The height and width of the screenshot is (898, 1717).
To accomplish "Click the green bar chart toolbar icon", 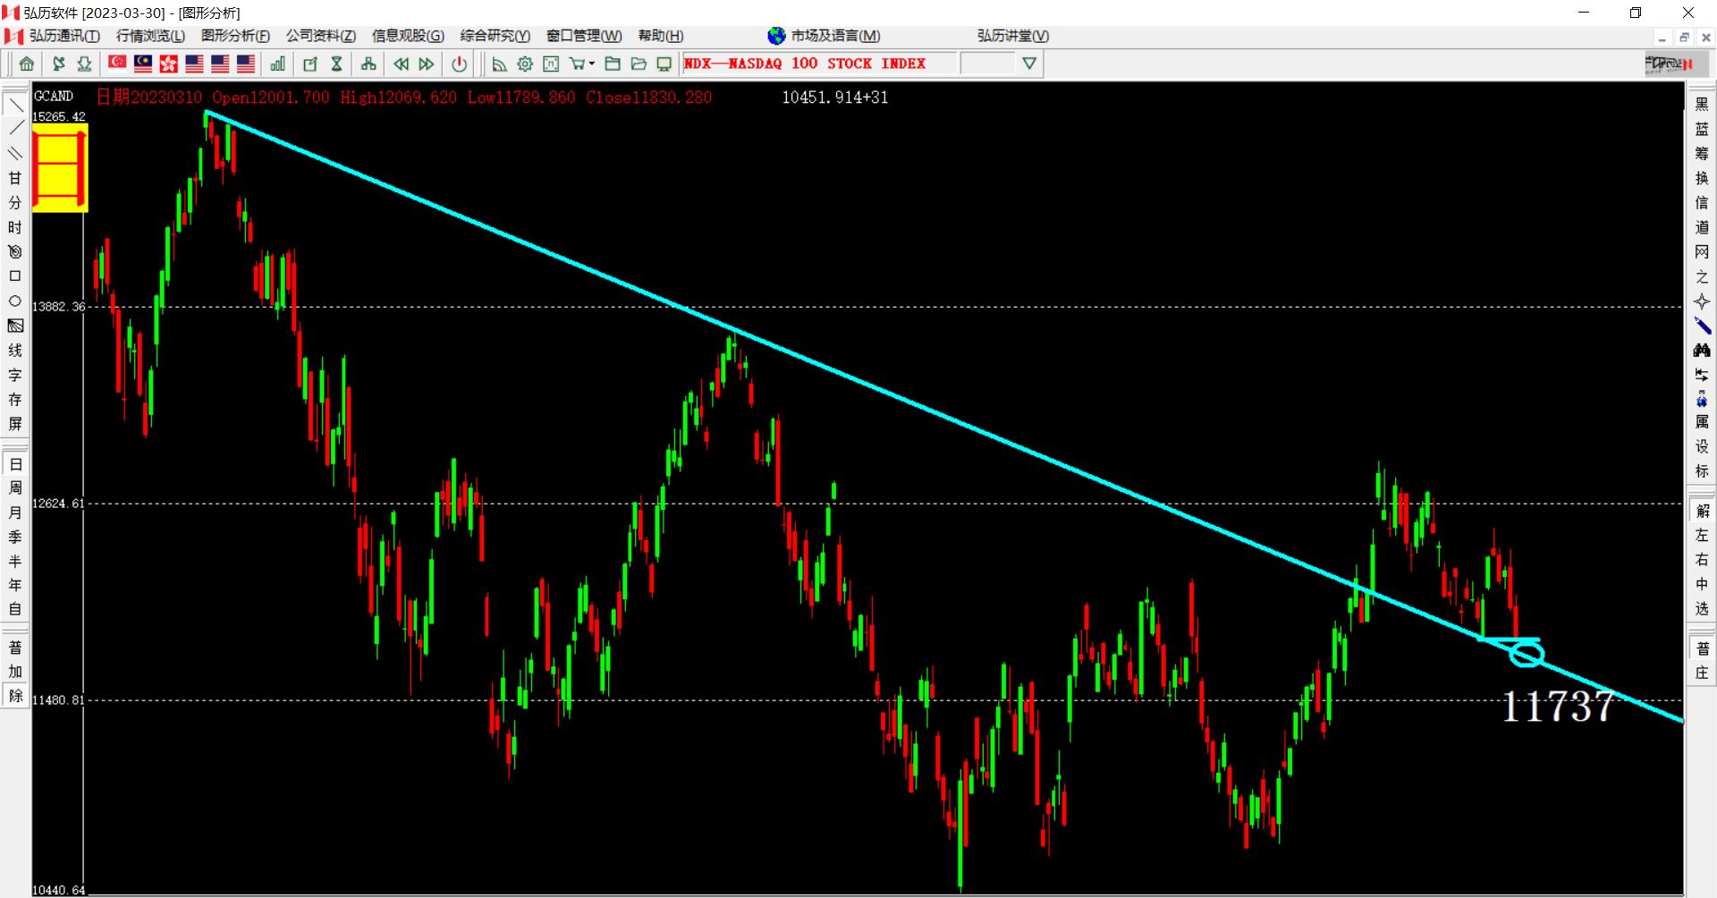I will tap(278, 64).
